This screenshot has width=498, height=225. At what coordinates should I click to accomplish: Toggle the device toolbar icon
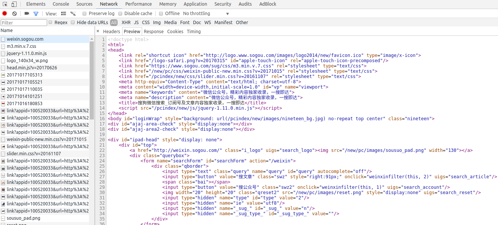click(x=14, y=4)
